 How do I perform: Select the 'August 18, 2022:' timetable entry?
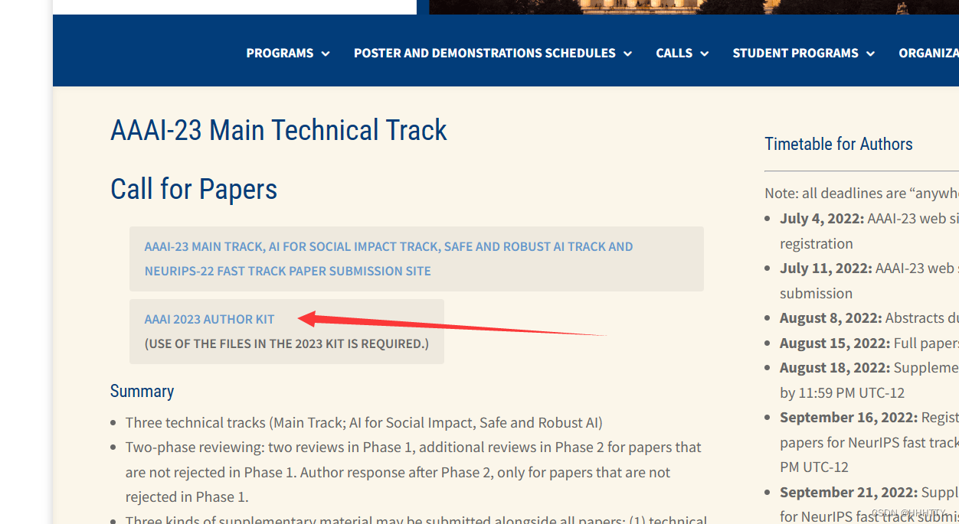pyautogui.click(x=869, y=380)
